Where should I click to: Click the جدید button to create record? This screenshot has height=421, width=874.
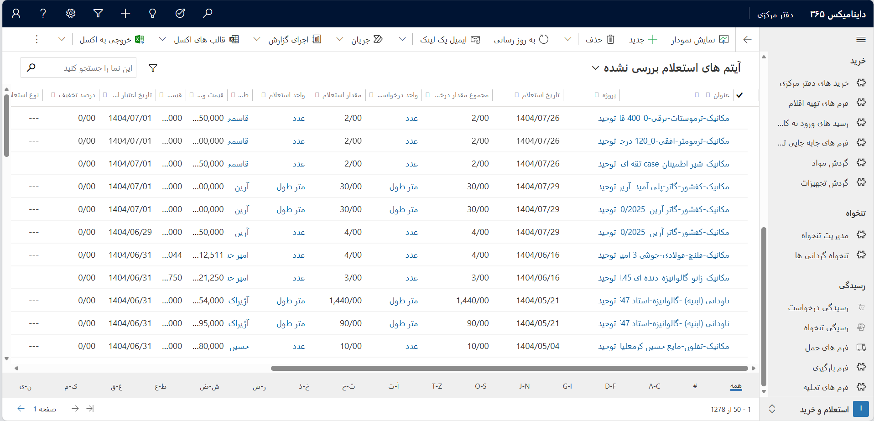coord(643,40)
